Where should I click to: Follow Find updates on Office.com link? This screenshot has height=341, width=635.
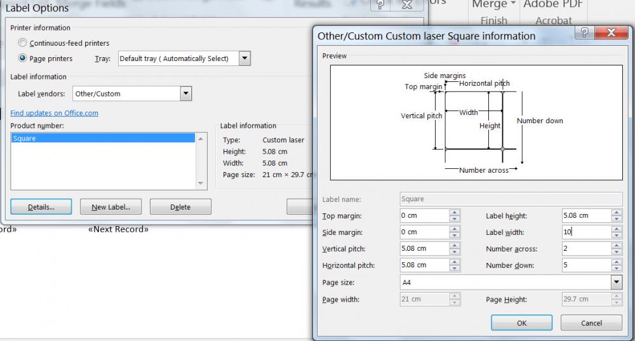[54, 113]
